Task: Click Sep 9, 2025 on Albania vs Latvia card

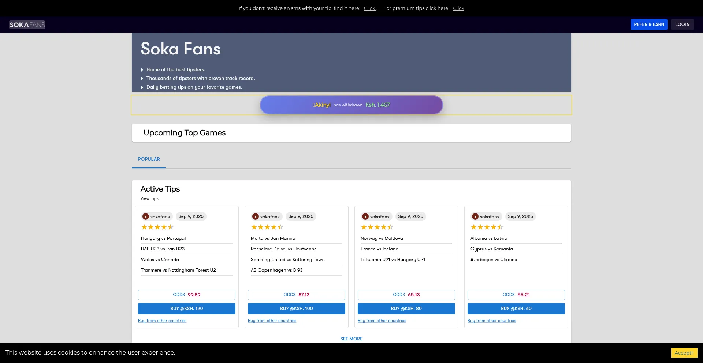Action: point(520,216)
